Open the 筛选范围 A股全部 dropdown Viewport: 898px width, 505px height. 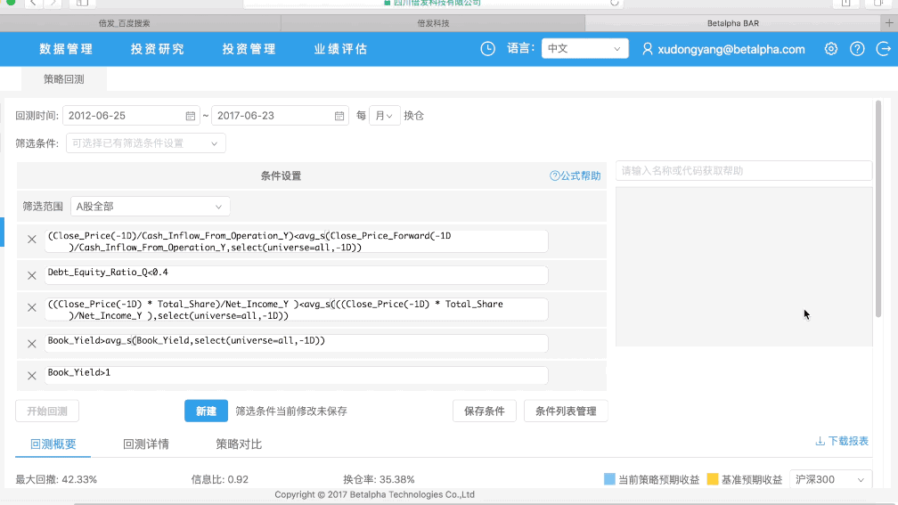click(x=150, y=206)
